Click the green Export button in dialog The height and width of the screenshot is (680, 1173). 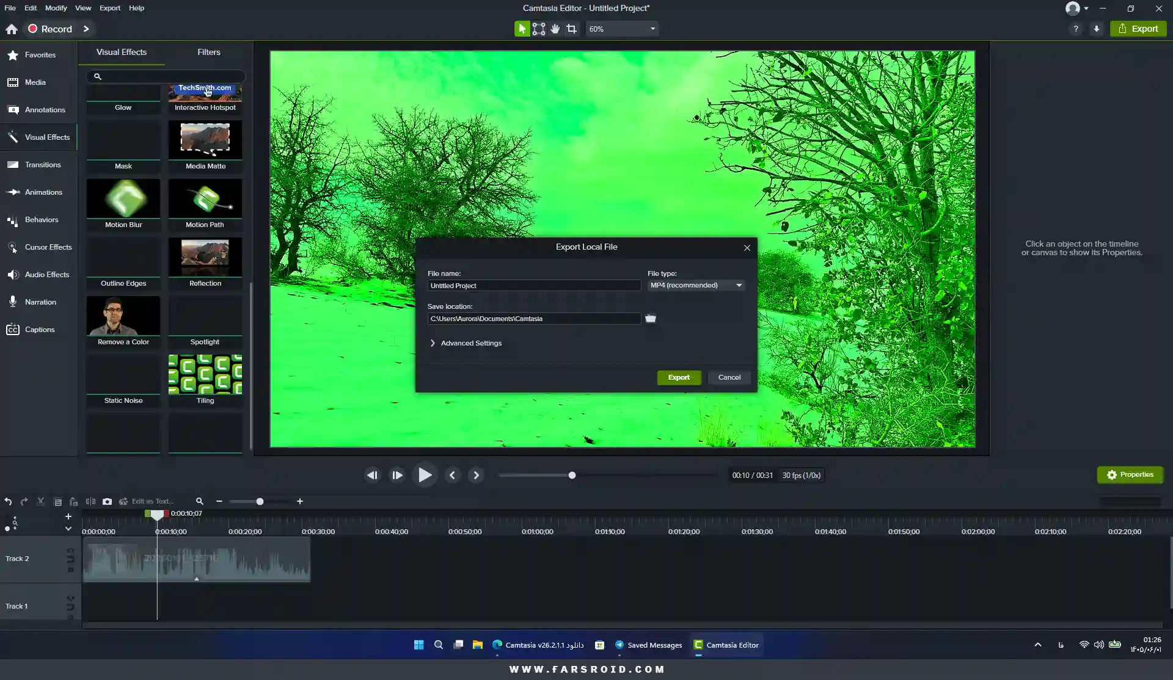click(679, 377)
